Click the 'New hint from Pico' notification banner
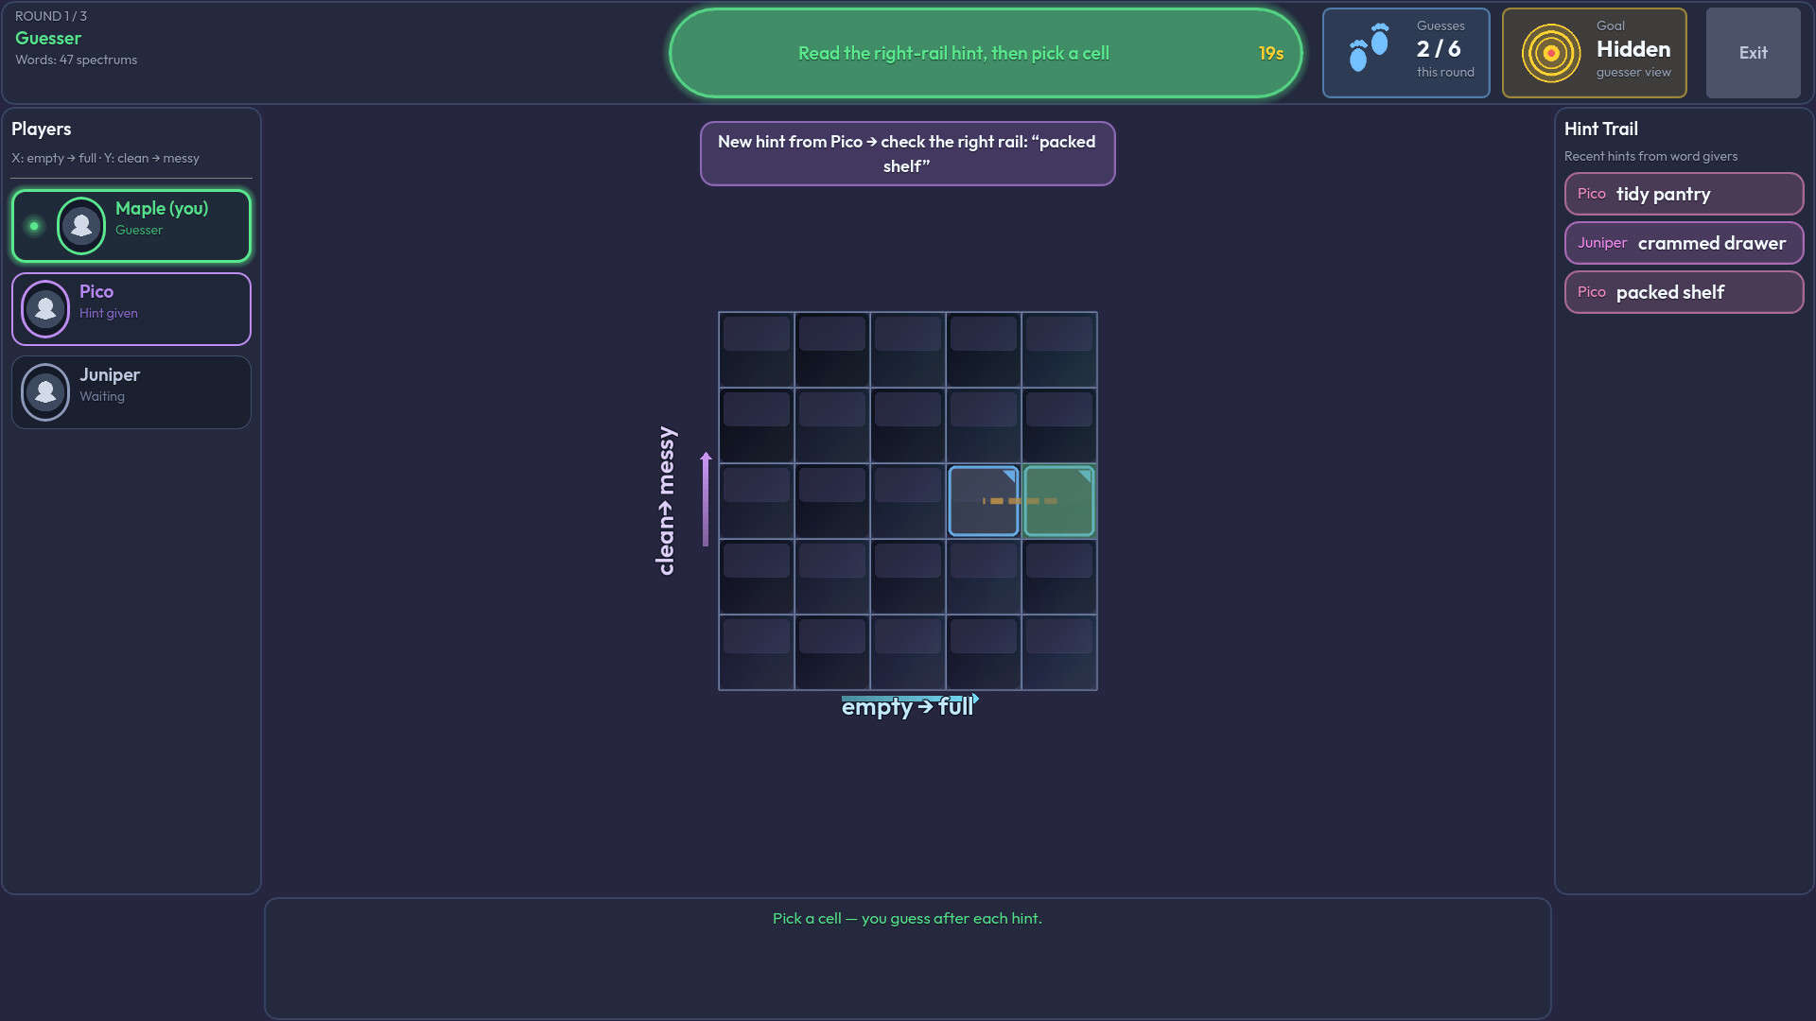Image resolution: width=1816 pixels, height=1021 pixels. [x=908, y=154]
